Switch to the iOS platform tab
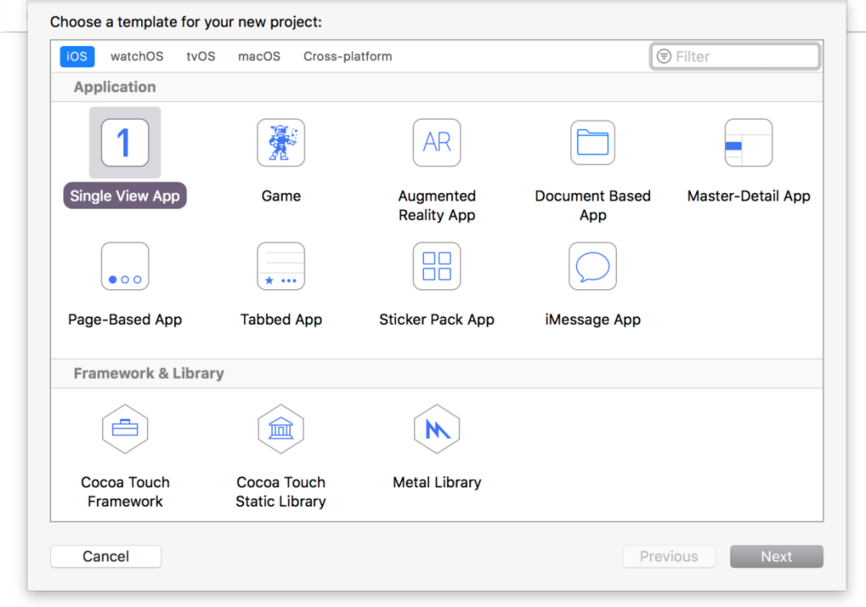The width and height of the screenshot is (866, 607). tap(76, 57)
